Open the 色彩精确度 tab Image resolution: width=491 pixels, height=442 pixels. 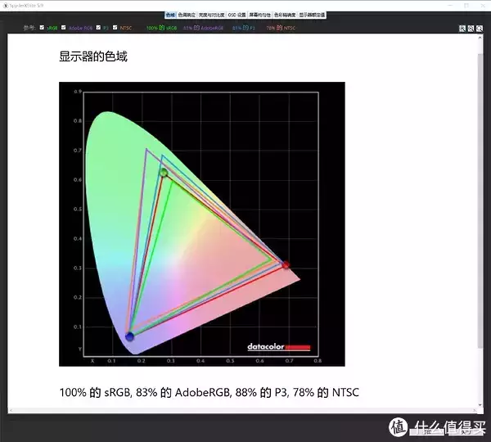click(285, 15)
